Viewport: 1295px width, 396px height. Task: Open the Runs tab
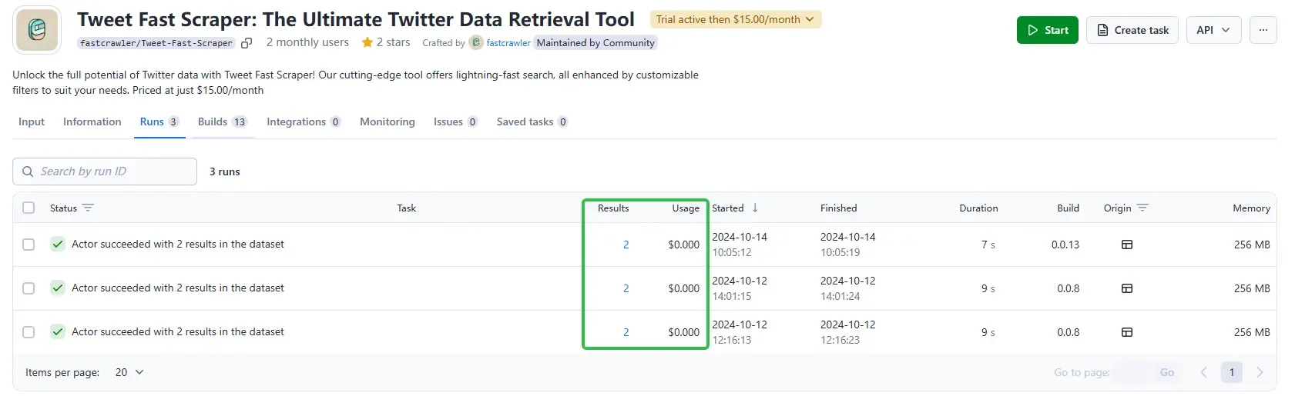[159, 121]
